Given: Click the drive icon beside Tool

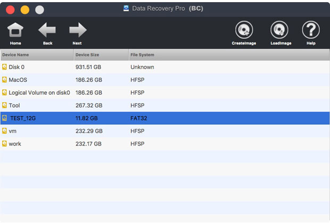Looking at the screenshot, I should (x=4, y=105).
